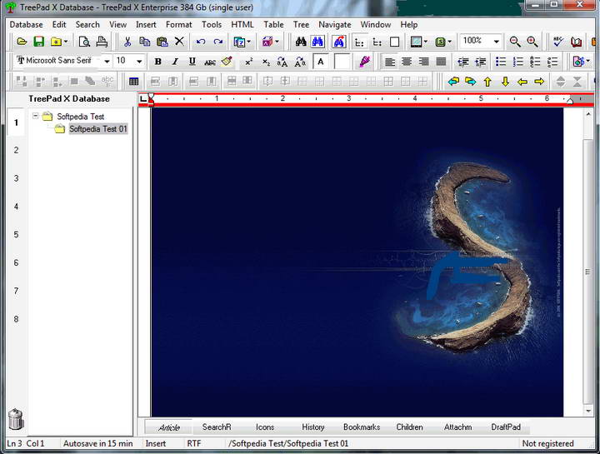Open the zoom percentage dropdown
Image resolution: width=600 pixels, height=454 pixels.
(497, 42)
